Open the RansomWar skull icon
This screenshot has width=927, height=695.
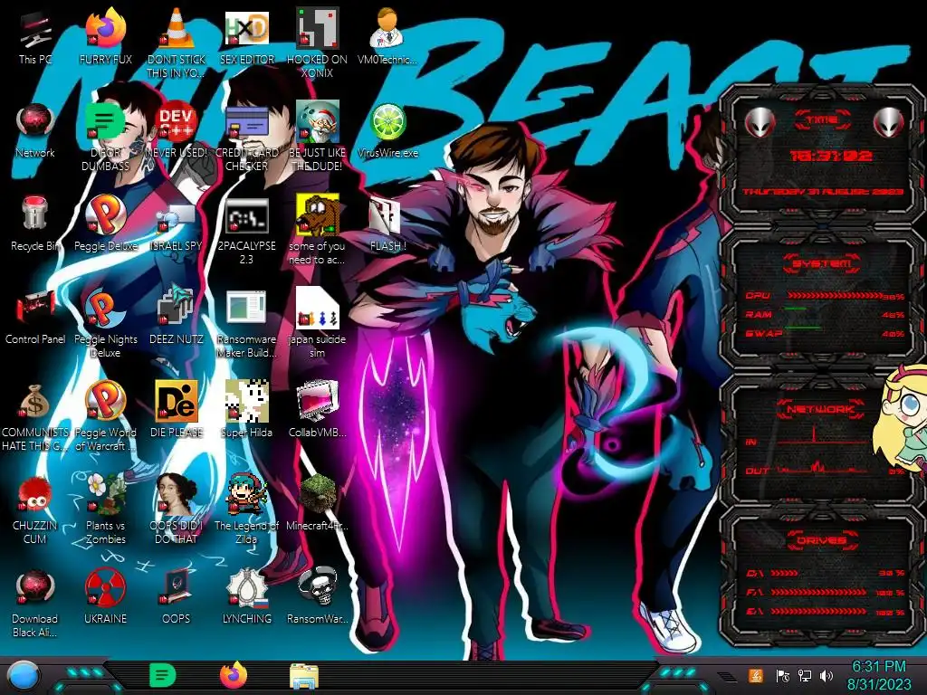click(317, 597)
